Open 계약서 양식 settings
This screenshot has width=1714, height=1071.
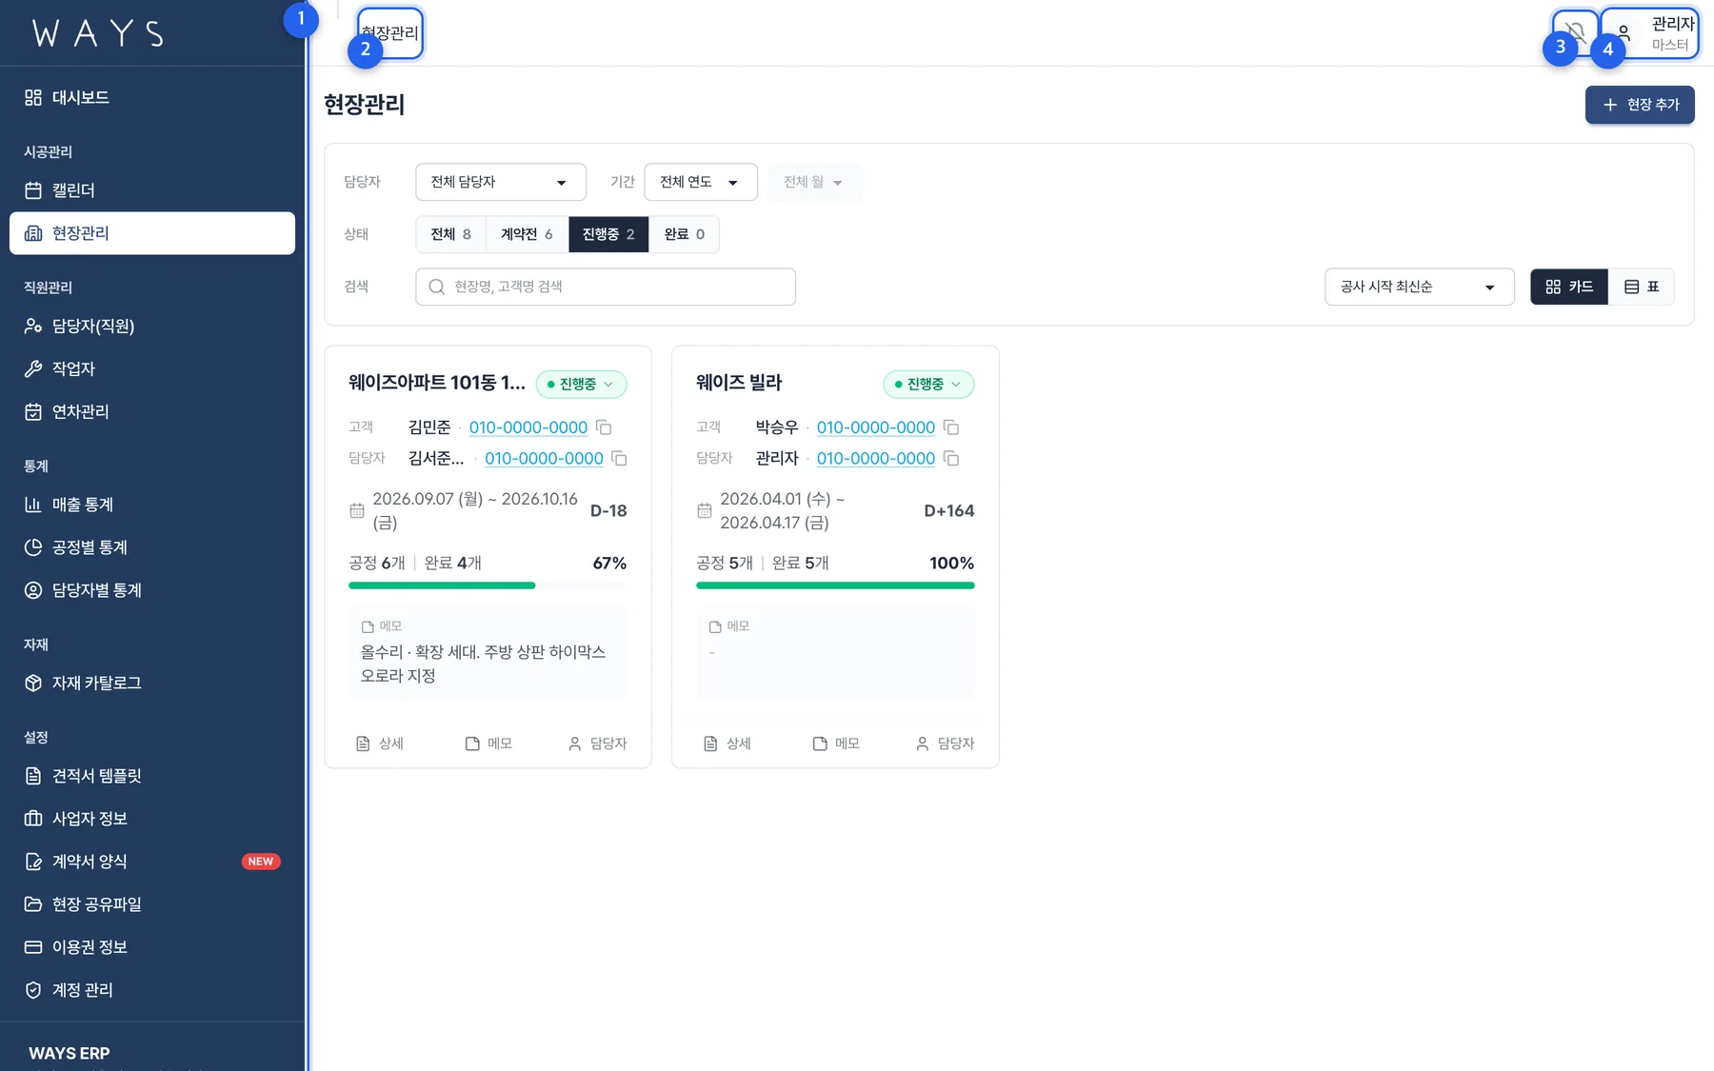click(152, 862)
